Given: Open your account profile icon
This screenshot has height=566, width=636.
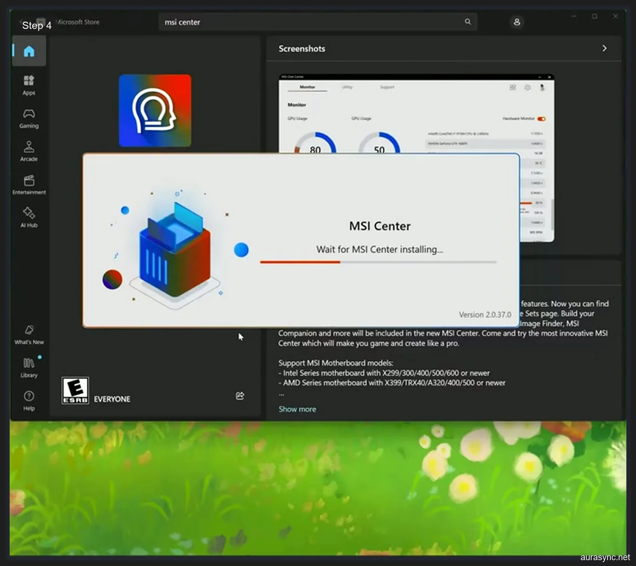Looking at the screenshot, I should point(517,22).
